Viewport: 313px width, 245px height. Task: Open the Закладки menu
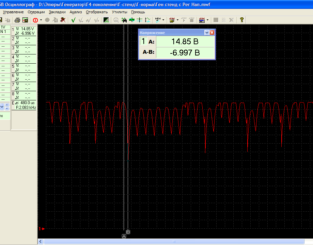click(57, 12)
